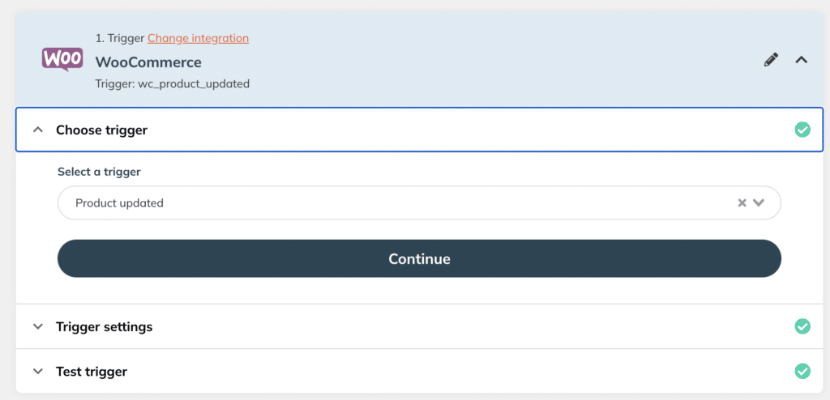Click the green checkmark beside Test trigger
Screen dimensions: 830x400
802,371
